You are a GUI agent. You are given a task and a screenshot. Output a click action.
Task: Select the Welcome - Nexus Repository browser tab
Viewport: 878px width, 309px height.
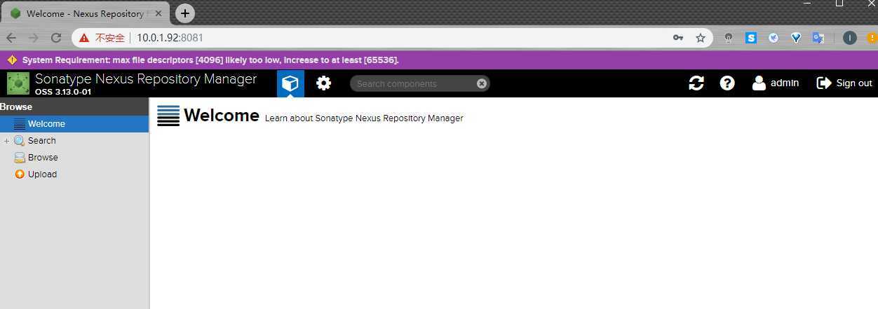[87, 13]
